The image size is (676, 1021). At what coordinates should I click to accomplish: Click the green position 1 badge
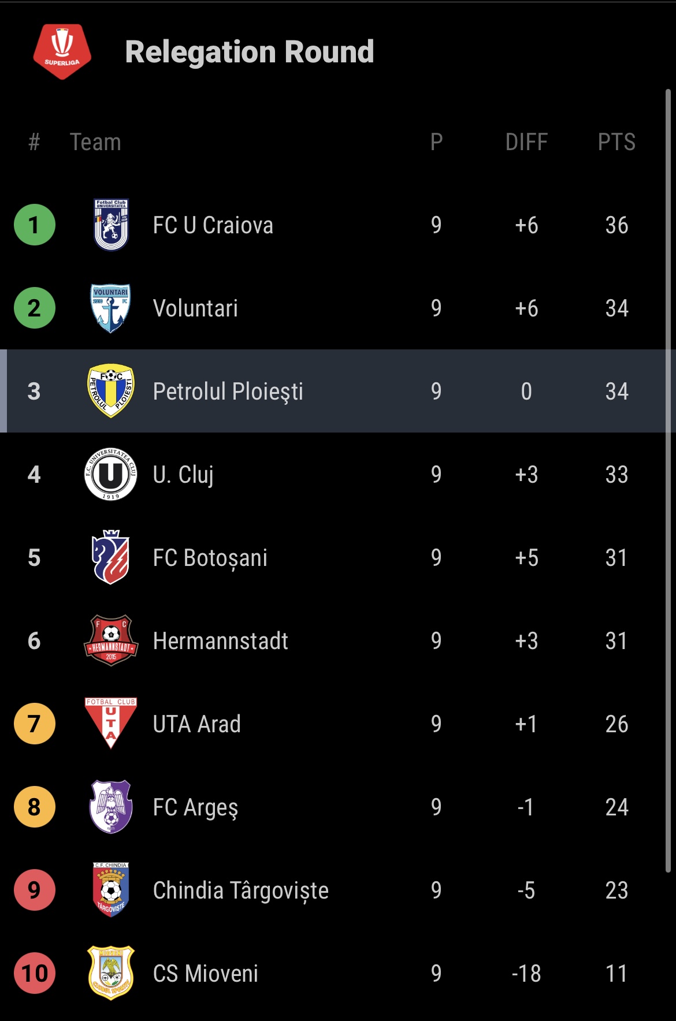pyautogui.click(x=35, y=225)
